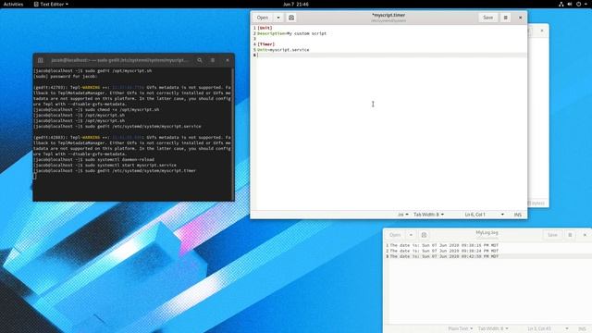Expand recent files arrow beside Open in myscript.timer

(x=278, y=18)
